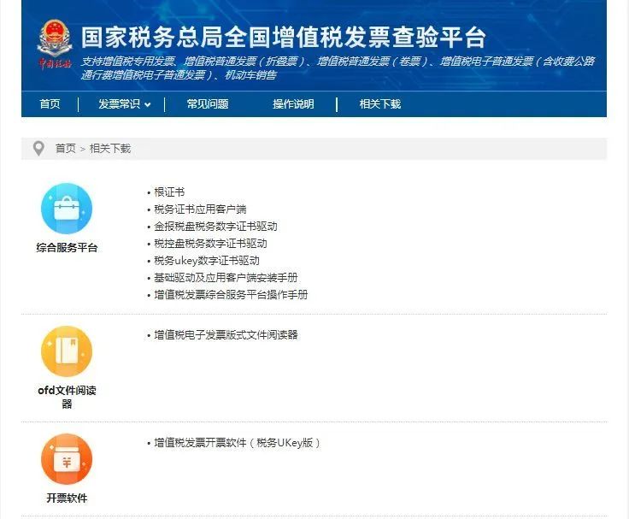Click the 综合服务平台 briefcase icon
Viewport: 629px width, 519px height.
coord(67,209)
